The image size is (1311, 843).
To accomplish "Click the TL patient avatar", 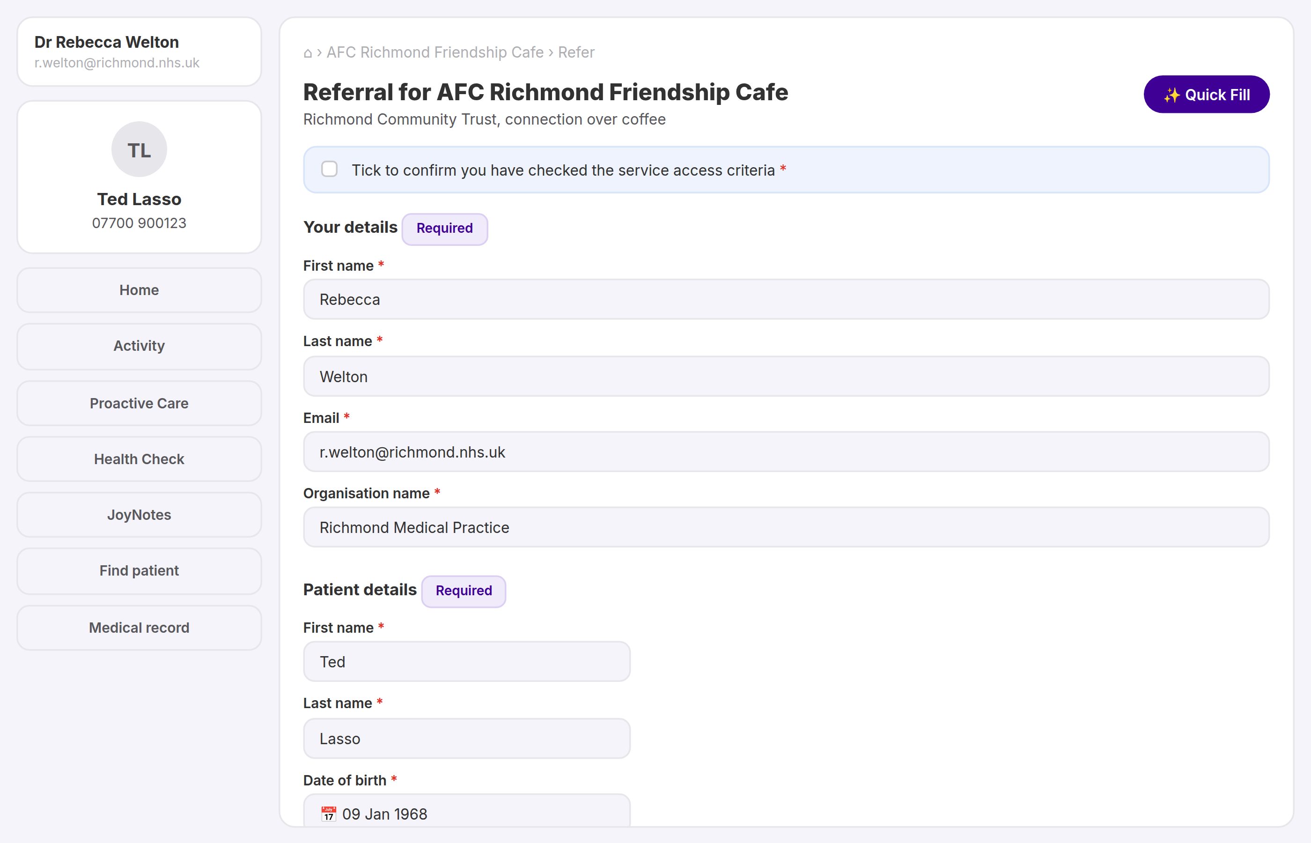I will tap(139, 149).
